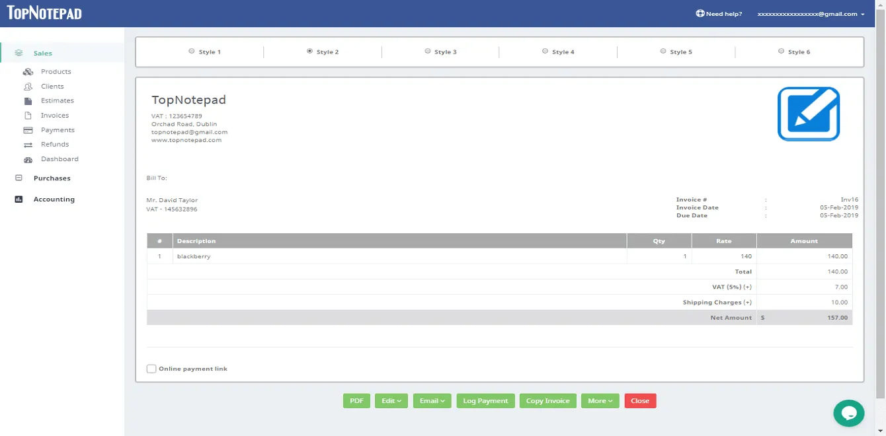The height and width of the screenshot is (436, 886).
Task: Click the VAT (5%) 7.00 value
Action: (x=841, y=287)
